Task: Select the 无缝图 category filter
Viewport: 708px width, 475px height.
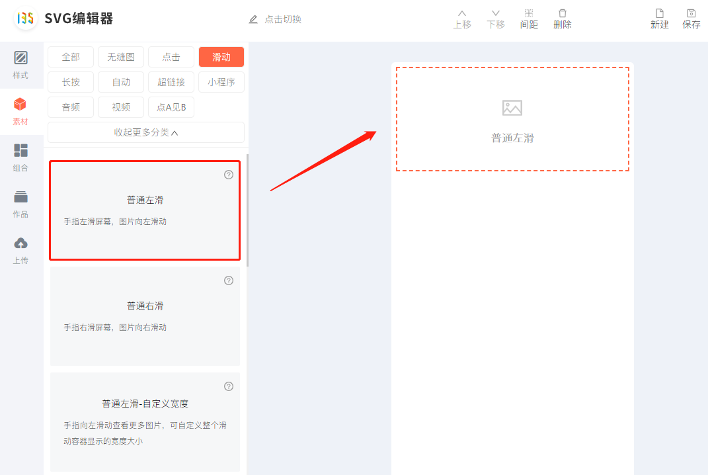Action: click(x=121, y=57)
